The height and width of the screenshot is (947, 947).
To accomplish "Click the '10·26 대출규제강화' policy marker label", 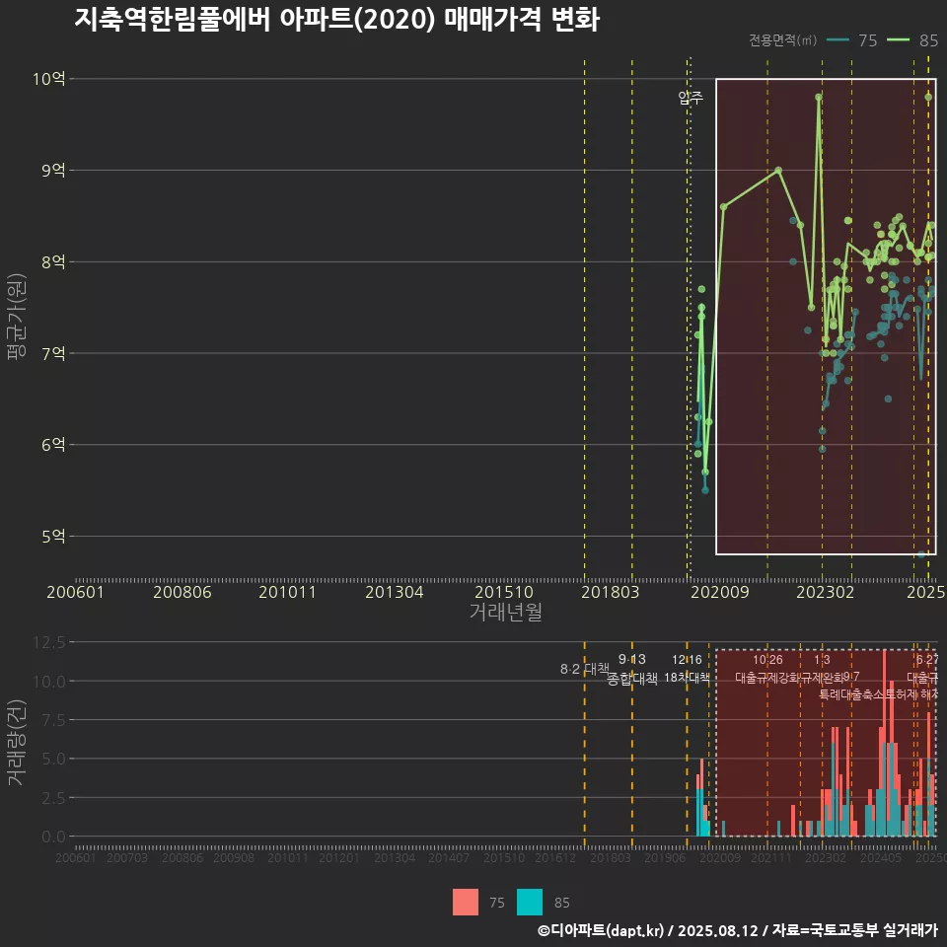I will pyautogui.click(x=767, y=669).
